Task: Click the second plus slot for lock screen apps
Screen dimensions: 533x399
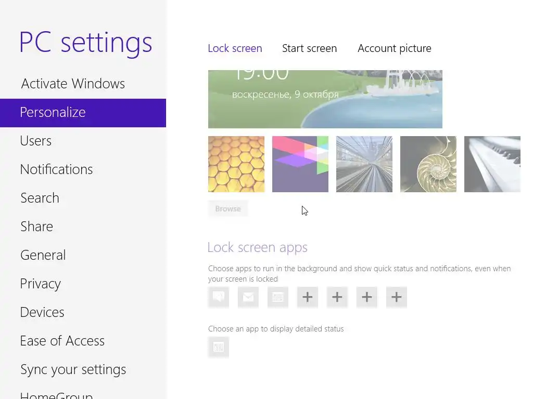Action: 337,297
